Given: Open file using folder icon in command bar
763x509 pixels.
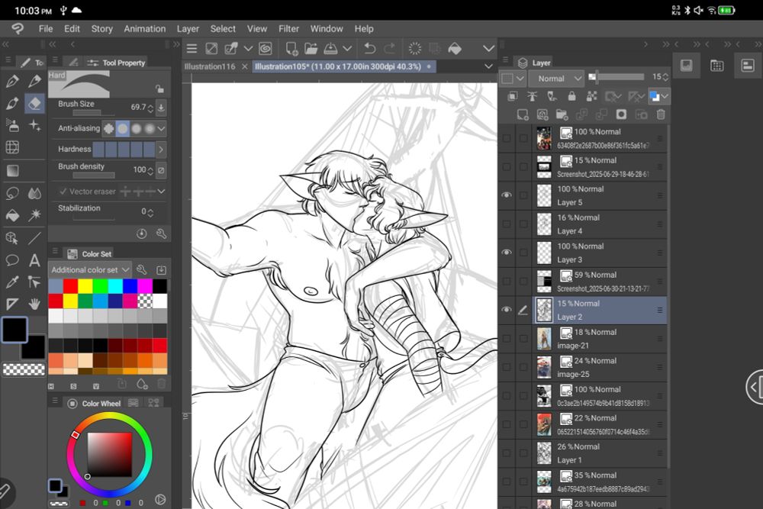Looking at the screenshot, I should 311,48.
